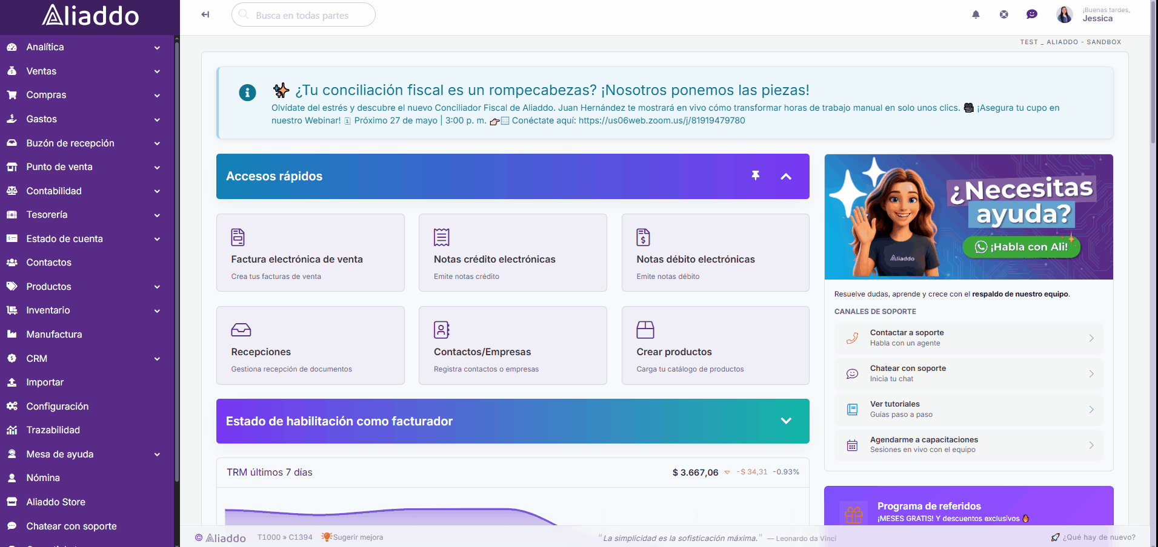Expand the Inventario menu chevron
This screenshot has width=1158, height=547.
pyautogui.click(x=157, y=310)
